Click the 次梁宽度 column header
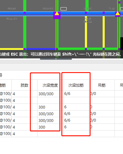Viewport: 123px width, 154px height. 50,85
